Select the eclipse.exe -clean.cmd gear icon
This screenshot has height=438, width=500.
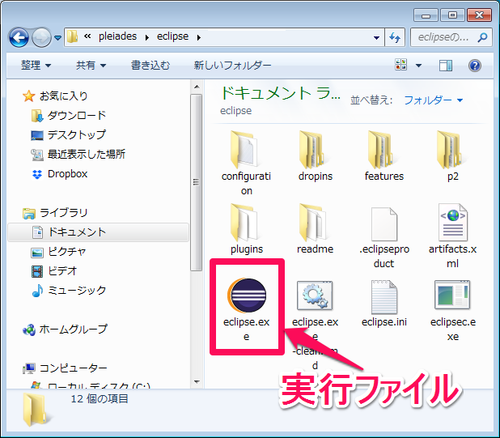[315, 295]
